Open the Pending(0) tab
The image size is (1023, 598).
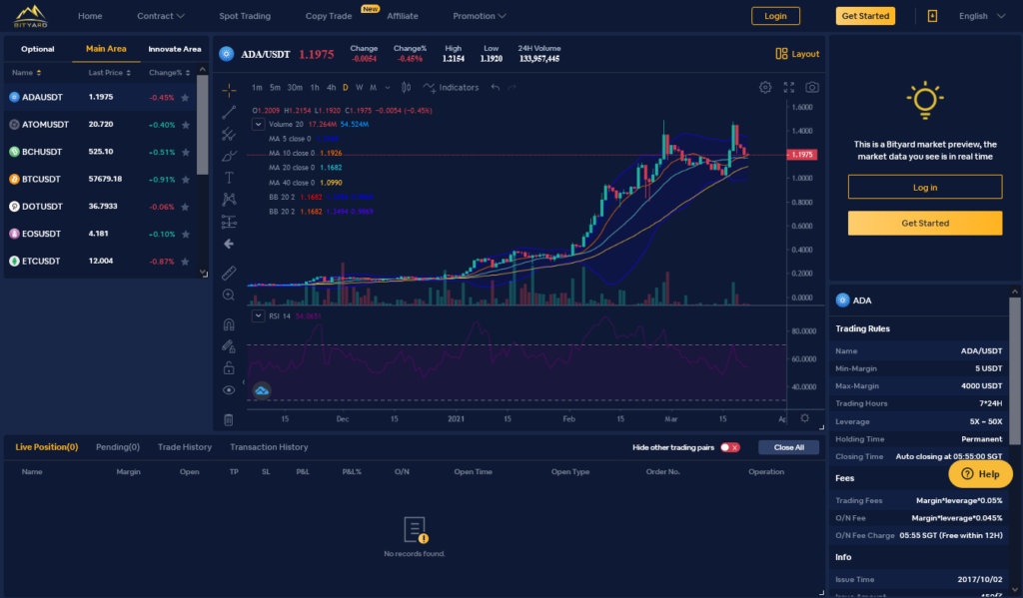(x=118, y=447)
